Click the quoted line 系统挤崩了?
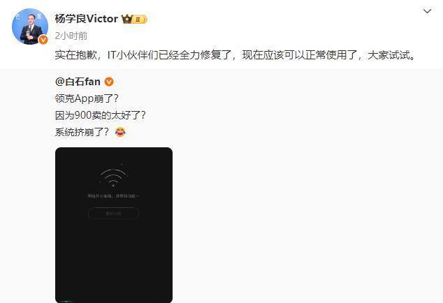The image size is (443, 303). coord(82,132)
